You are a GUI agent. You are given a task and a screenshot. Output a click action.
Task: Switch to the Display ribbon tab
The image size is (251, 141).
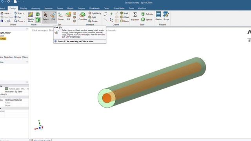click(24, 8)
